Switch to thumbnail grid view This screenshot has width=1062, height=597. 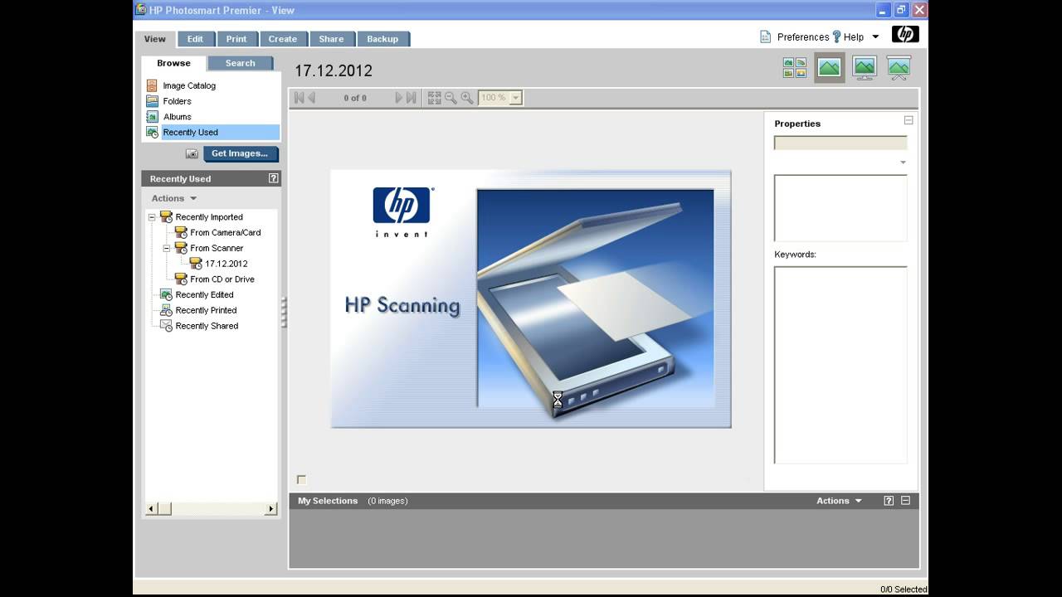pos(795,68)
